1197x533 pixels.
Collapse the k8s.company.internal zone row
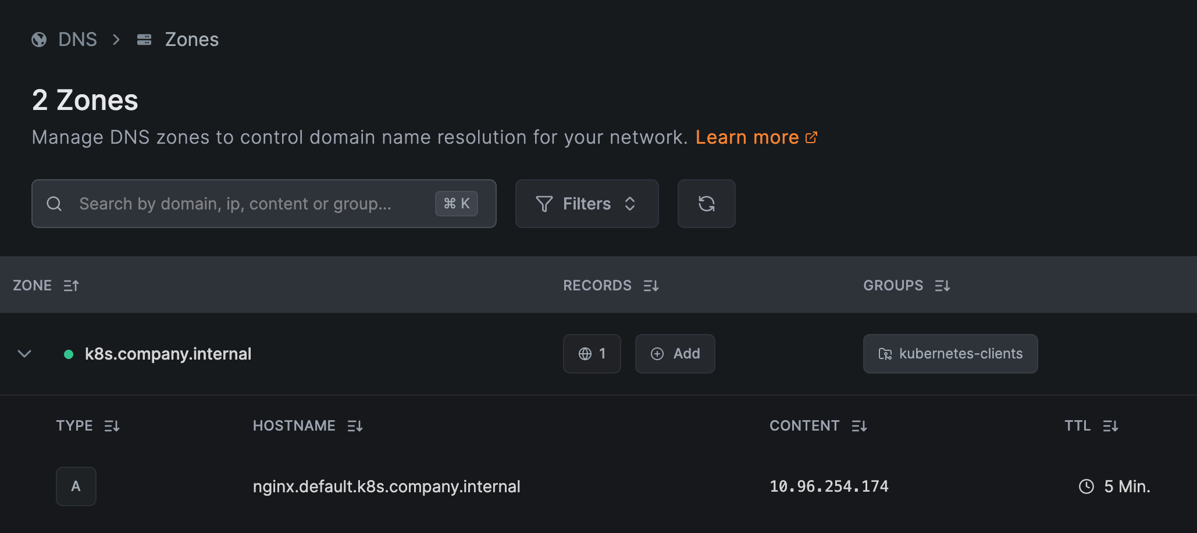pyautogui.click(x=24, y=354)
